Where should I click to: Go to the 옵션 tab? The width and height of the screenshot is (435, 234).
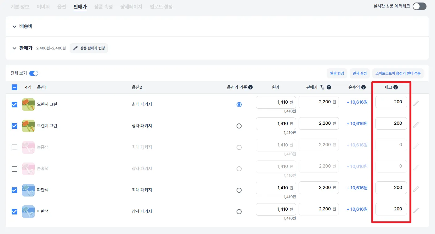coord(62,7)
